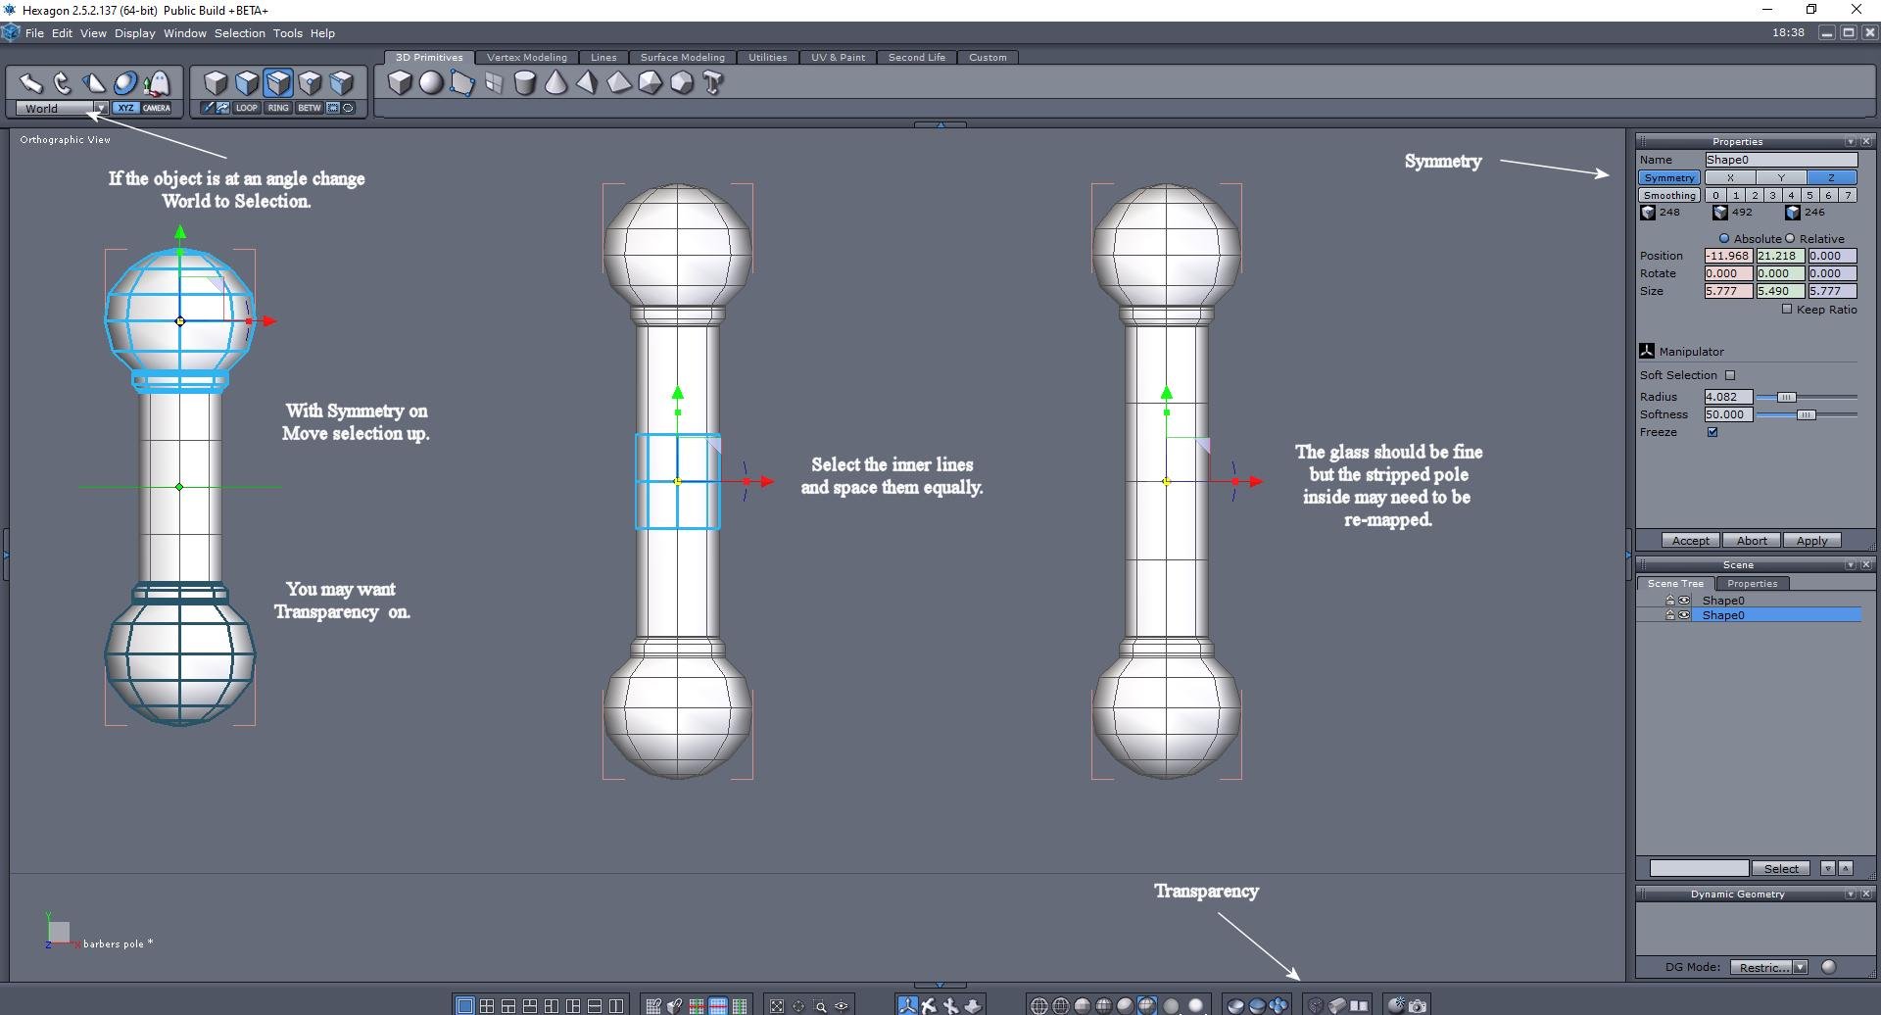
Task: Collapse the top toolbar panel arrow
Action: 940,125
